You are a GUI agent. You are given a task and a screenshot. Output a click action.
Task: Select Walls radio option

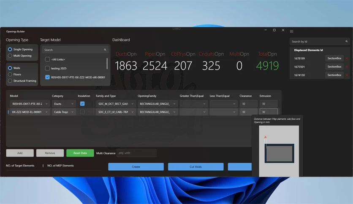(x=10, y=68)
